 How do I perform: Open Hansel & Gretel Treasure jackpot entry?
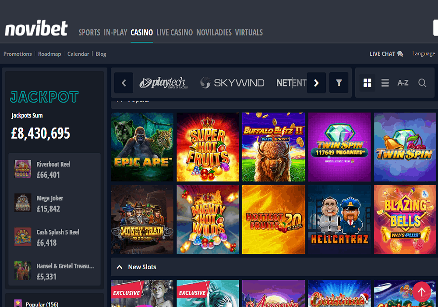[x=54, y=271]
